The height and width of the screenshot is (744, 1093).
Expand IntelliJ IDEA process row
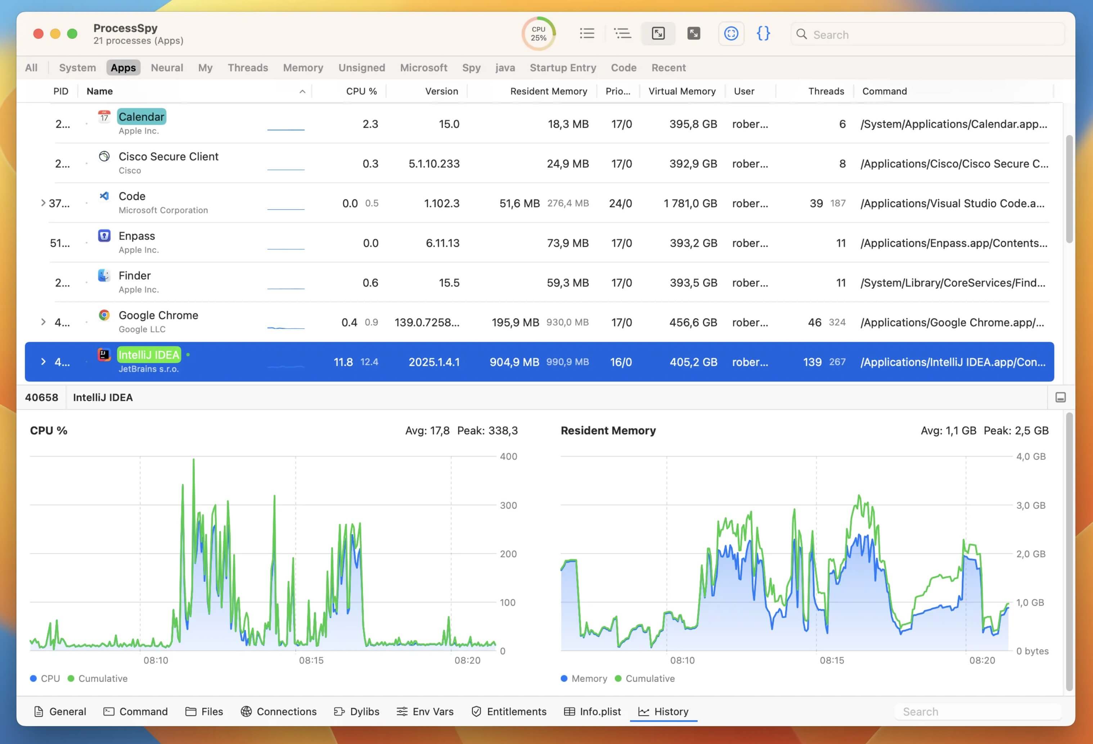43,362
